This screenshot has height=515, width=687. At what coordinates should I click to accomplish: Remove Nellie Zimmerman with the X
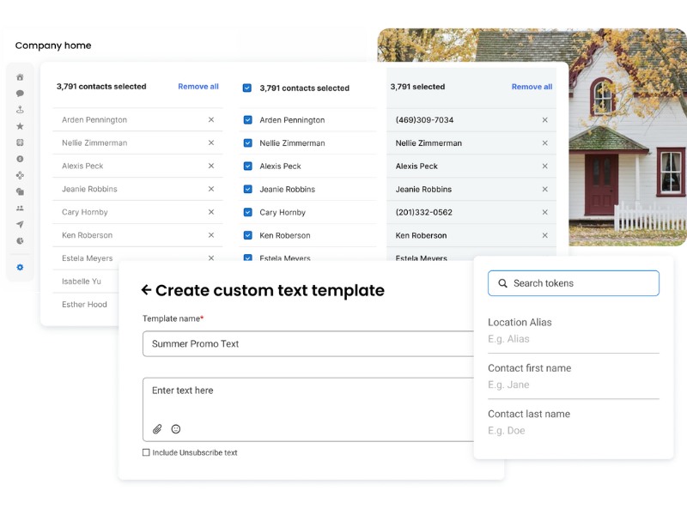pyautogui.click(x=544, y=142)
